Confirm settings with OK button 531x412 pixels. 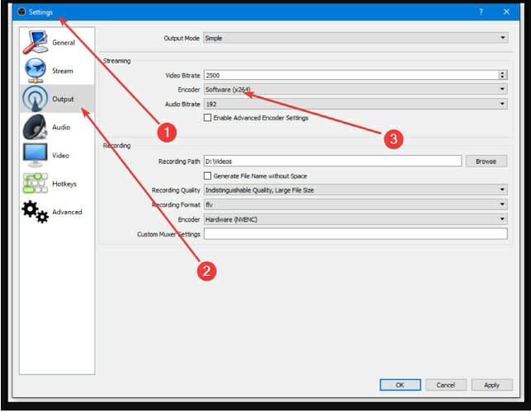pos(400,385)
